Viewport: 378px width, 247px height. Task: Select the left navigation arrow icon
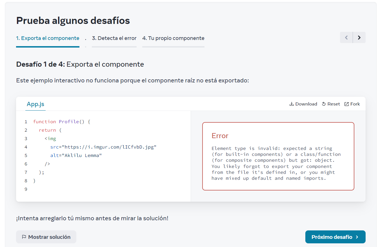[346, 37]
